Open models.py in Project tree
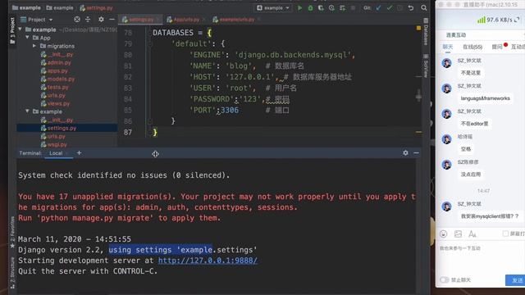 (x=57, y=79)
